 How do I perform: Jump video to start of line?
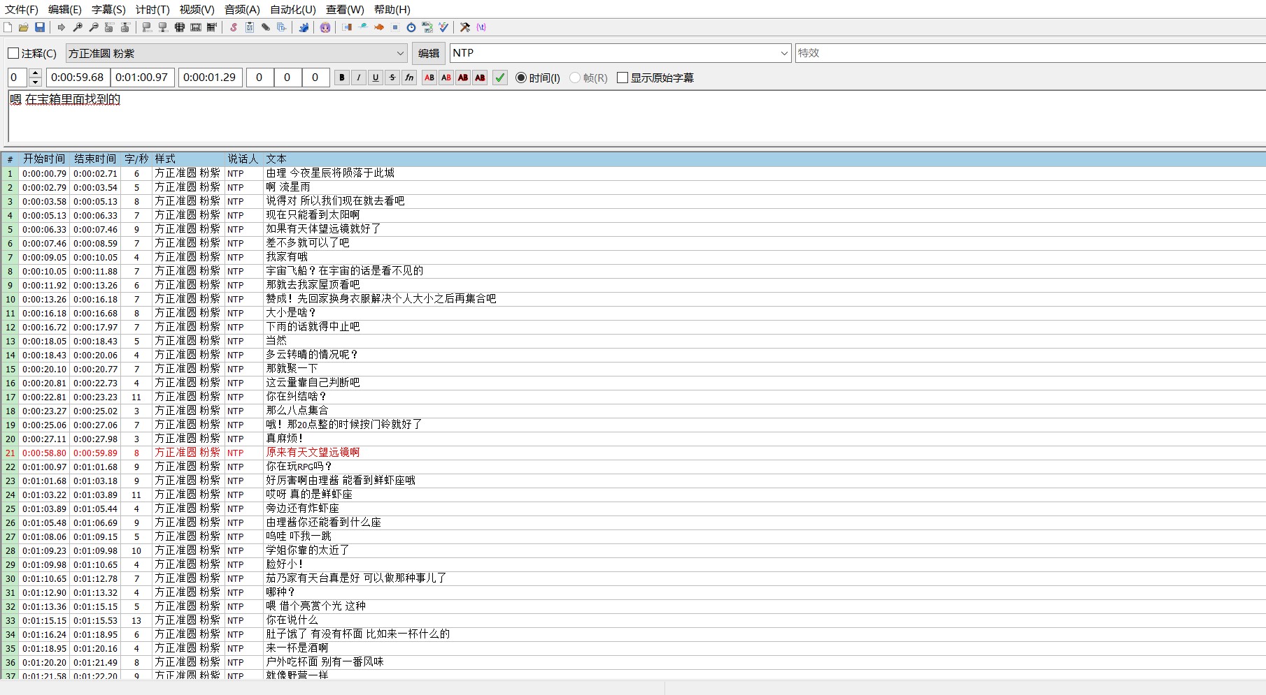109,27
